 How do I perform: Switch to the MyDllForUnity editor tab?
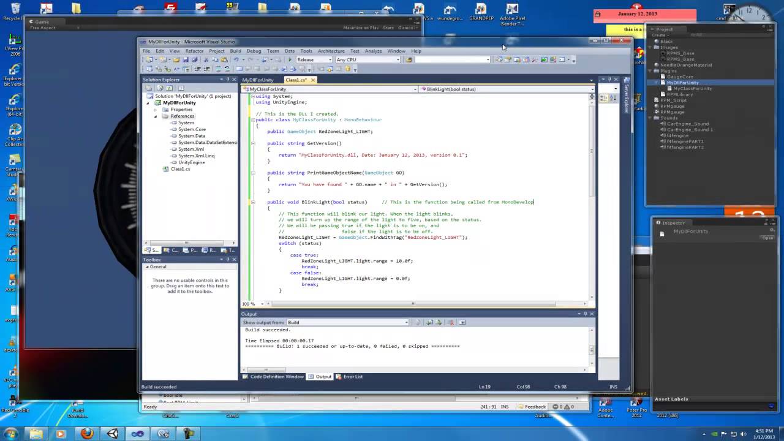click(x=258, y=80)
